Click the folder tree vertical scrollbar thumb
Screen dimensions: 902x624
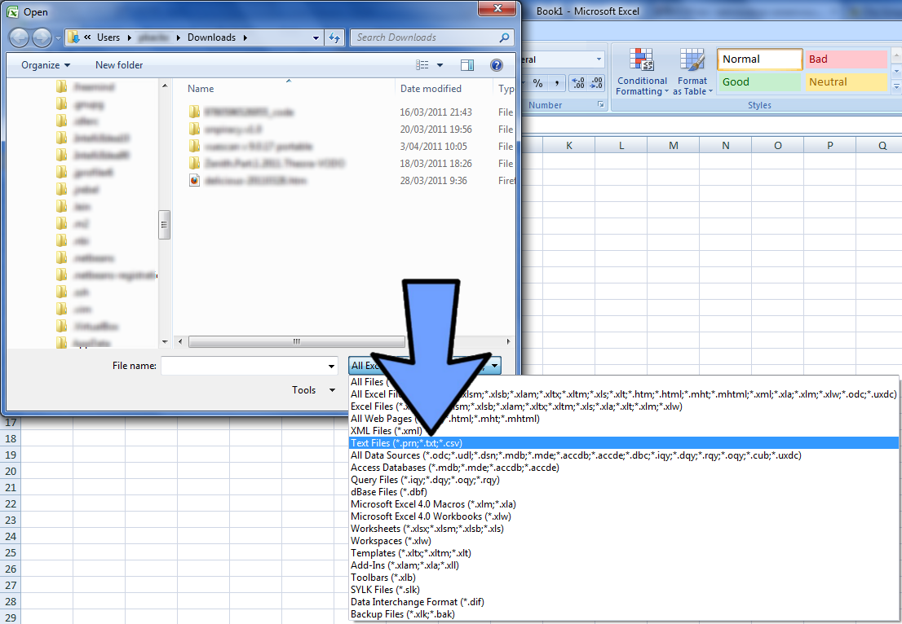pos(164,225)
